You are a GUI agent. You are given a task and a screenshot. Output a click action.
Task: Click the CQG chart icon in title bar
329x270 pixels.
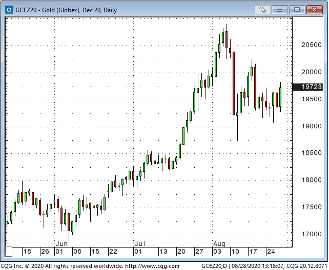(9, 10)
